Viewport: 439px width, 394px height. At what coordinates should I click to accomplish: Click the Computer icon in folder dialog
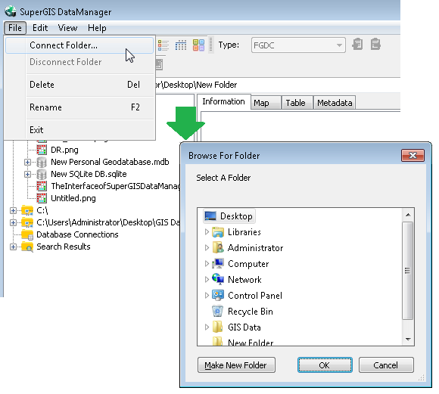tap(218, 264)
